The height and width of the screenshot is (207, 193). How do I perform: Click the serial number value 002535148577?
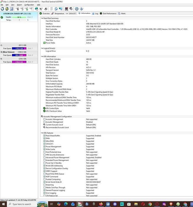pyautogui.click(x=91, y=37)
